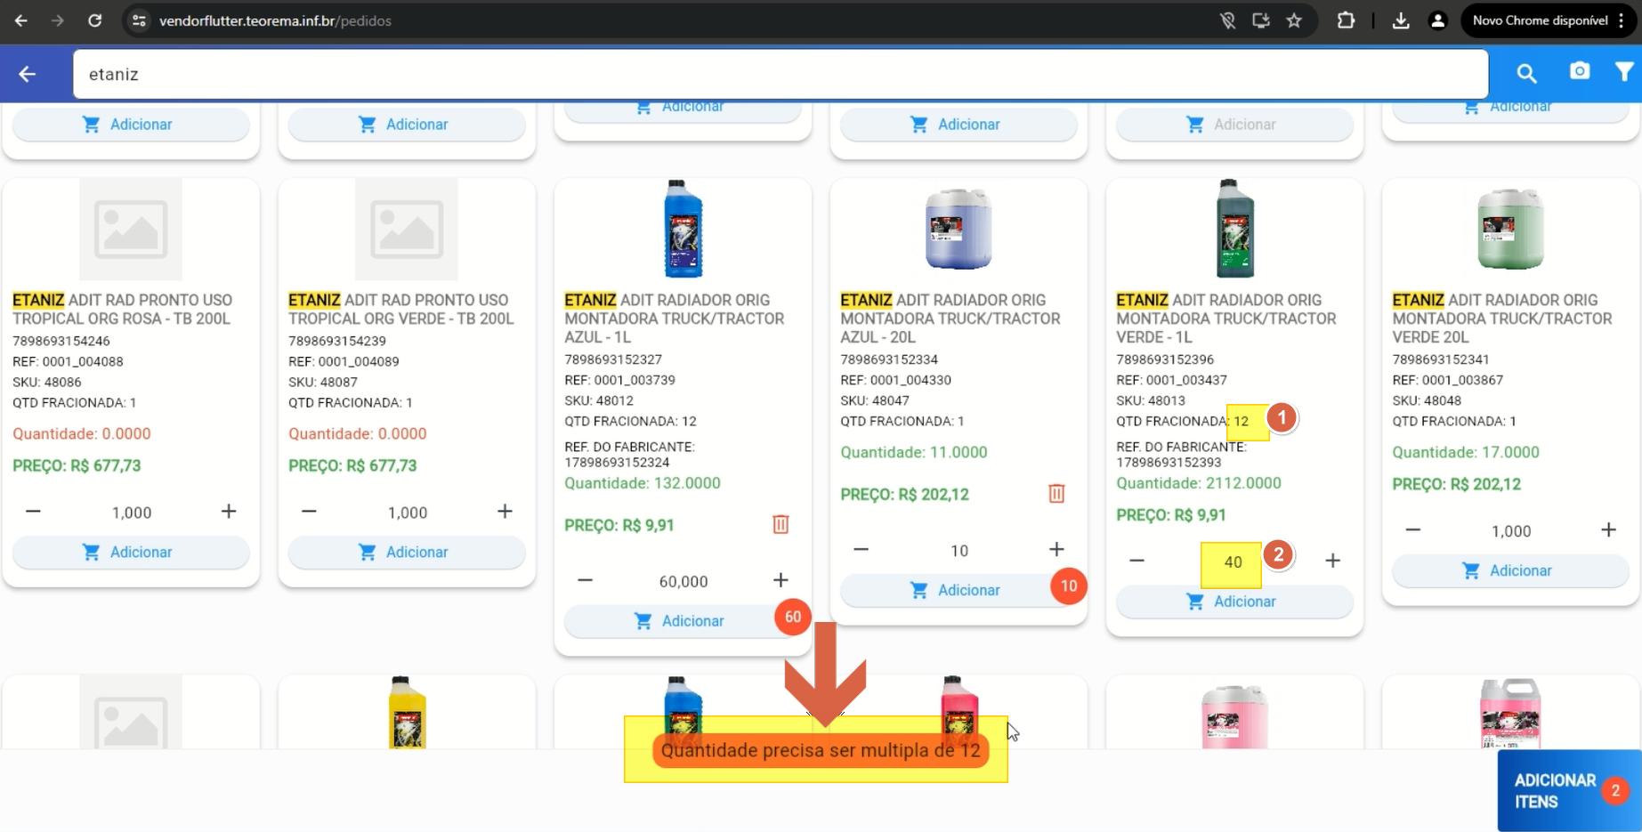Edit the quantity field showing 10
This screenshot has height=832, width=1642.
(959, 551)
